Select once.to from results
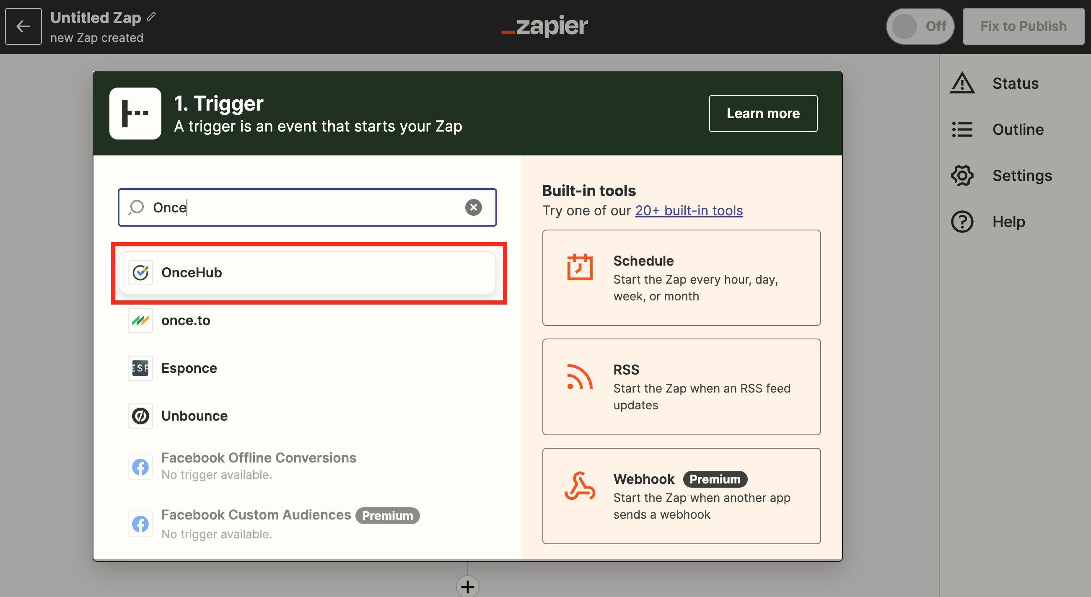1091x597 pixels. [x=307, y=320]
